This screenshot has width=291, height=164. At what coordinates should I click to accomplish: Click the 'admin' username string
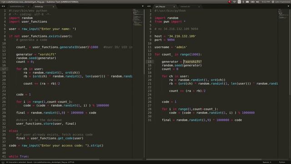point(181,47)
